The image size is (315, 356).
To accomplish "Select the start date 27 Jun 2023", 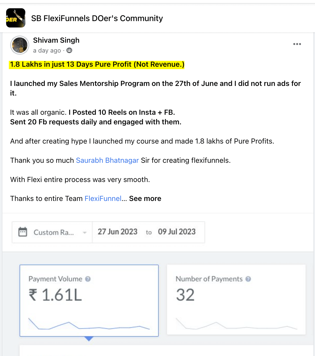I will point(117,232).
